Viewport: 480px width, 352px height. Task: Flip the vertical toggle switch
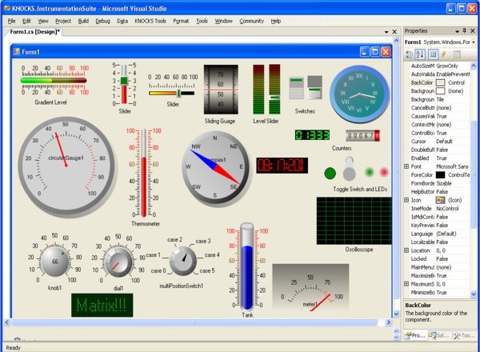349,169
